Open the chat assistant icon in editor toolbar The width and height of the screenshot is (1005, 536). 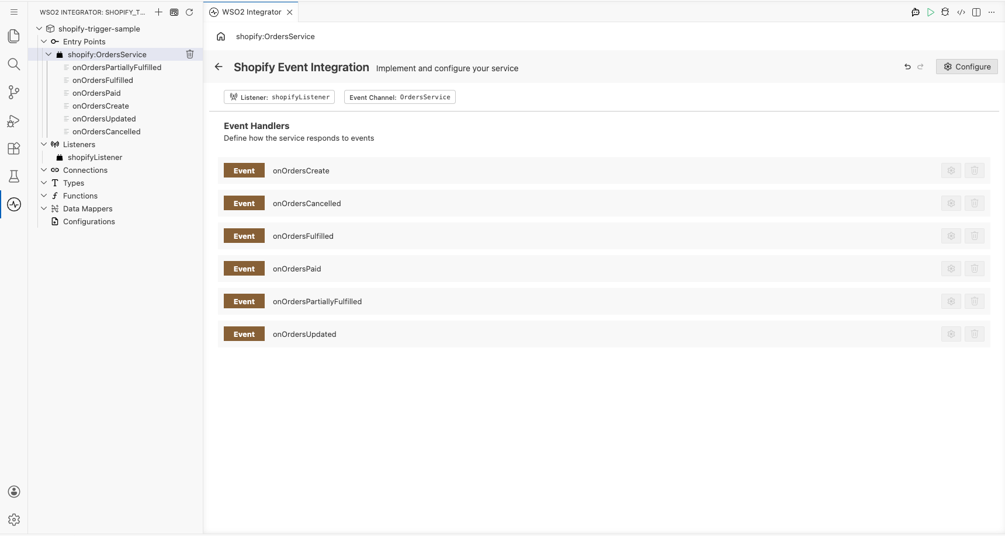click(x=916, y=12)
